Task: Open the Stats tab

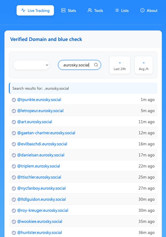Action: [x=68, y=11]
